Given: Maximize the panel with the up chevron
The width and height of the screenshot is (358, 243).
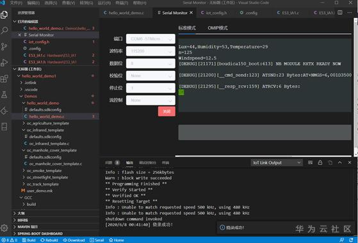Looking at the screenshot, I should (x=340, y=162).
